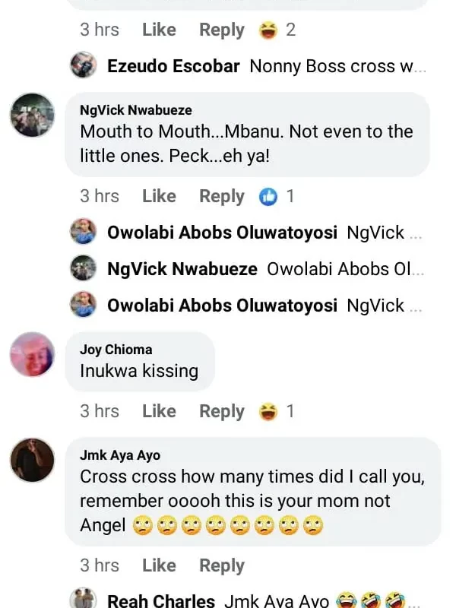
Task: Open Jmk Aya Ayo's profile name link
Action: pyautogui.click(x=120, y=456)
